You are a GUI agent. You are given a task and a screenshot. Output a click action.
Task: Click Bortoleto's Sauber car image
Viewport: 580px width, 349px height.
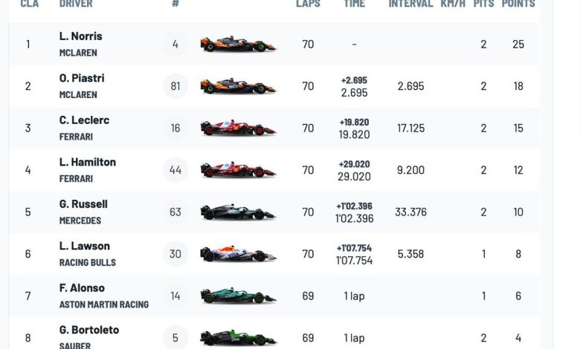tap(238, 338)
